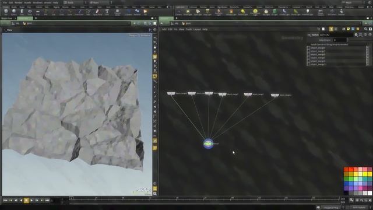Add a Spot Light from shelf
The image size is (373, 210).
tap(198, 12)
